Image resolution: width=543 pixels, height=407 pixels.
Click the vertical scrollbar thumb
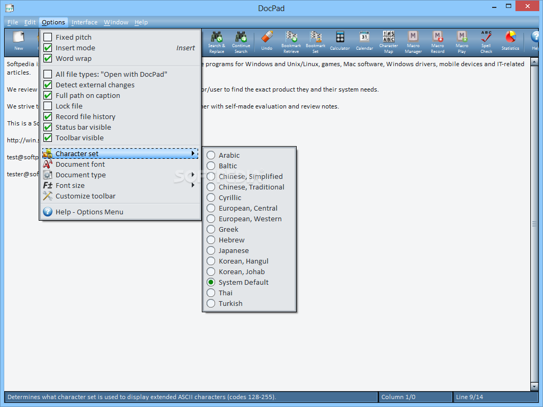(x=534, y=224)
